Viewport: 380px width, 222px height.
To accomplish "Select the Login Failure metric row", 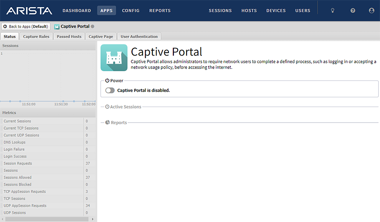I will [48, 149].
